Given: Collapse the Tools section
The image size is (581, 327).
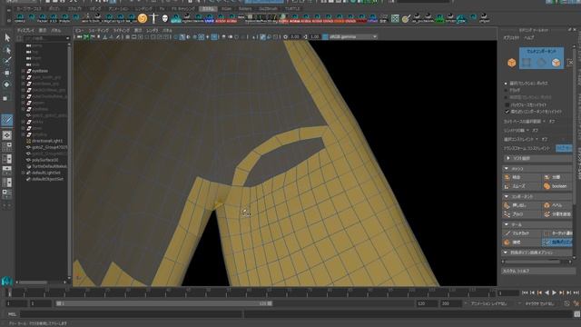Looking at the screenshot, I should coord(507,224).
